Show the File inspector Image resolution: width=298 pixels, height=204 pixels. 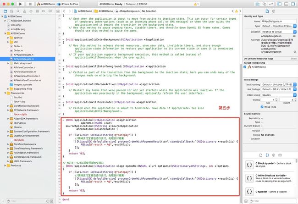pos(267,11)
